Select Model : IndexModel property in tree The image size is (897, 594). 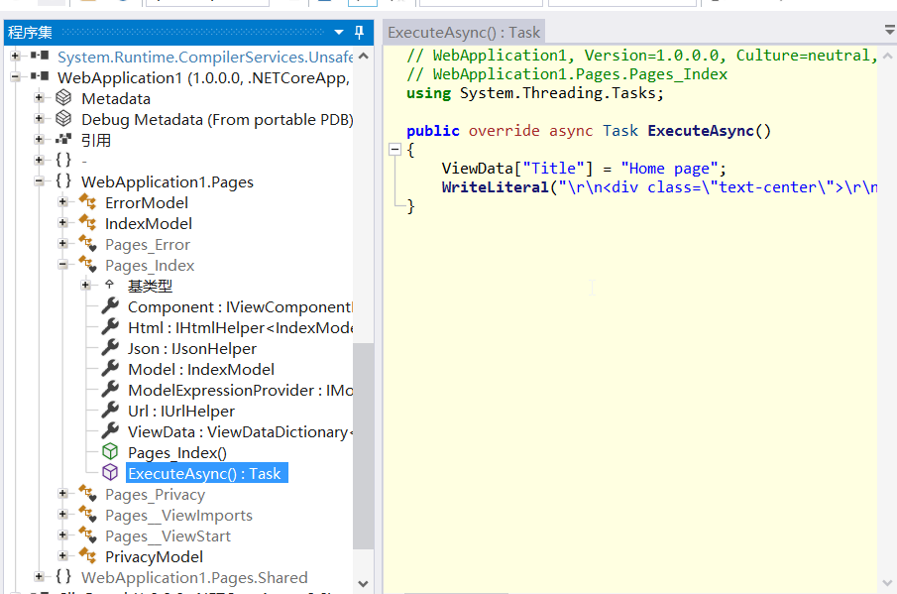pos(200,369)
